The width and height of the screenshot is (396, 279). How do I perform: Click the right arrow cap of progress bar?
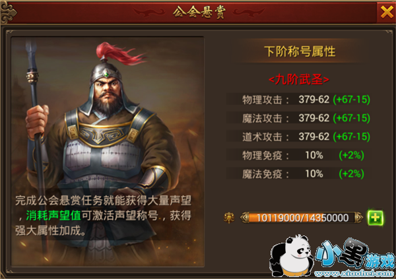pyautogui.click(x=359, y=218)
